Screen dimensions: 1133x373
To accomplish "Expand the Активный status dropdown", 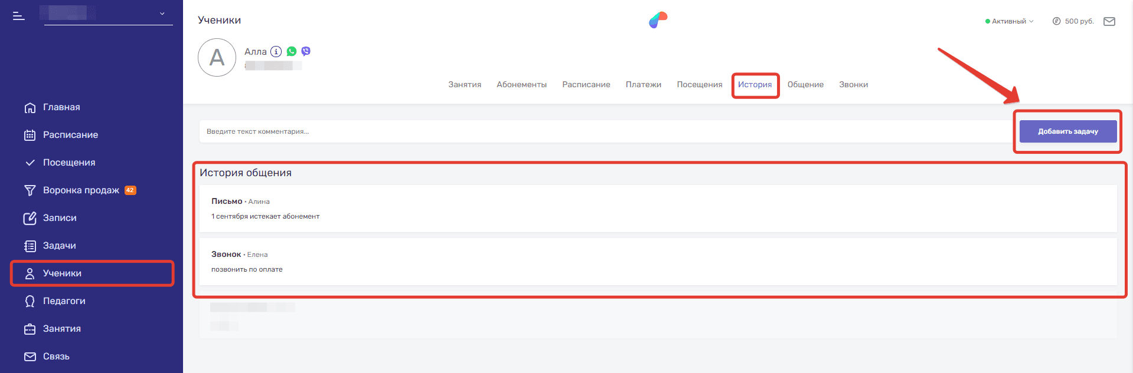I will click(x=1010, y=21).
